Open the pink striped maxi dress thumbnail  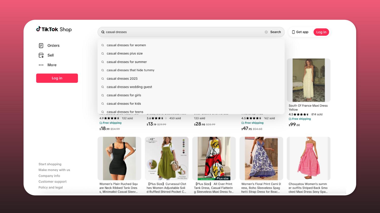tap(308, 158)
